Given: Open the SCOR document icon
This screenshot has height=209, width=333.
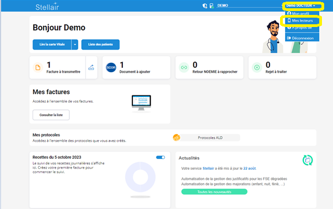Looking at the screenshot, I should [111, 67].
